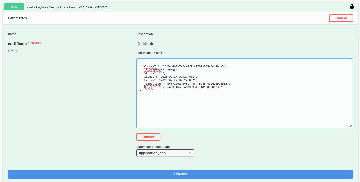Switch to the Model tab
The height and width of the screenshot is (182, 360).
[x=158, y=53]
